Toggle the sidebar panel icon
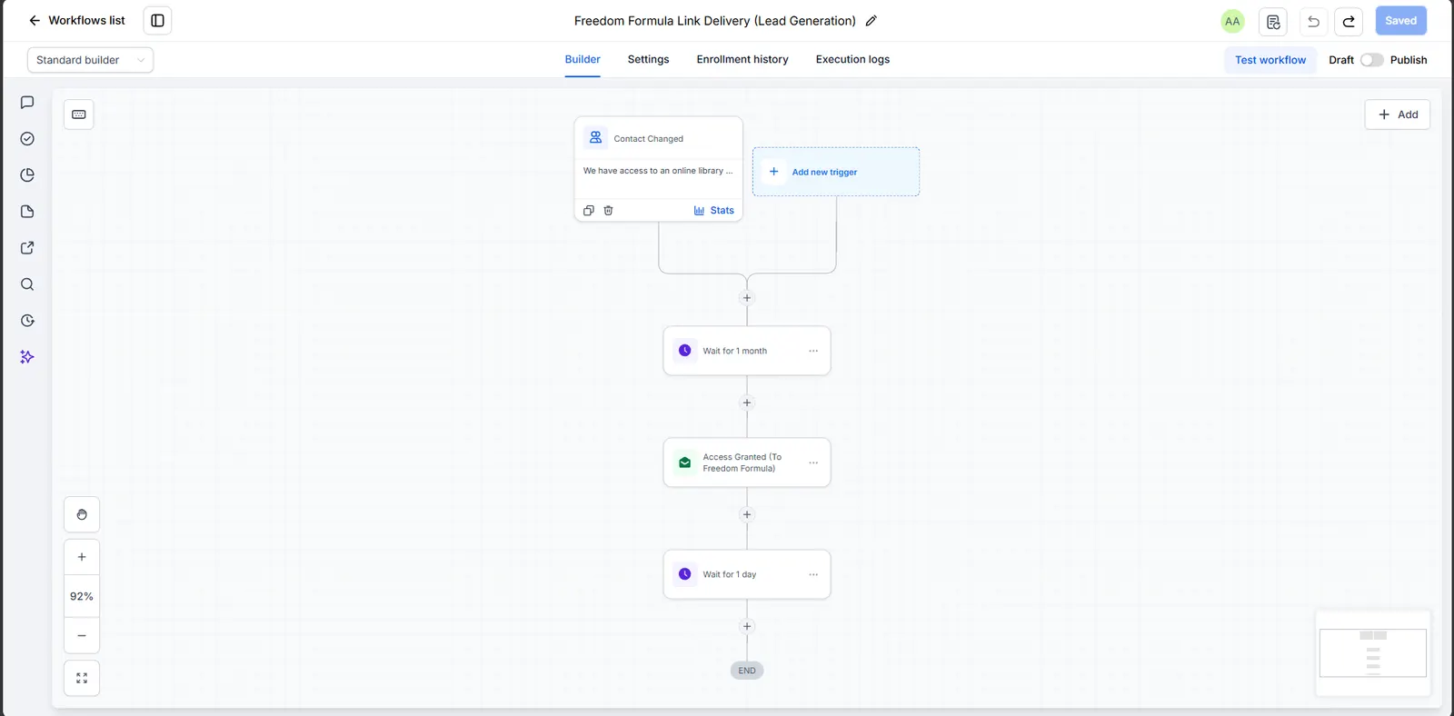1454x716 pixels. coord(157,20)
